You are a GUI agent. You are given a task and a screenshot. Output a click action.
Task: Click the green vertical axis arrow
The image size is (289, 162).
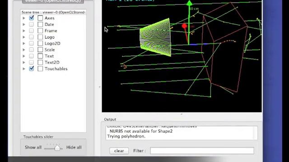tap(189, 22)
